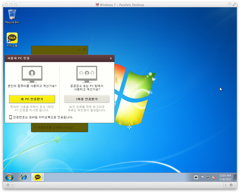Click the speech bubble tray icon
This screenshot has height=193, width=240.
coord(196,177)
